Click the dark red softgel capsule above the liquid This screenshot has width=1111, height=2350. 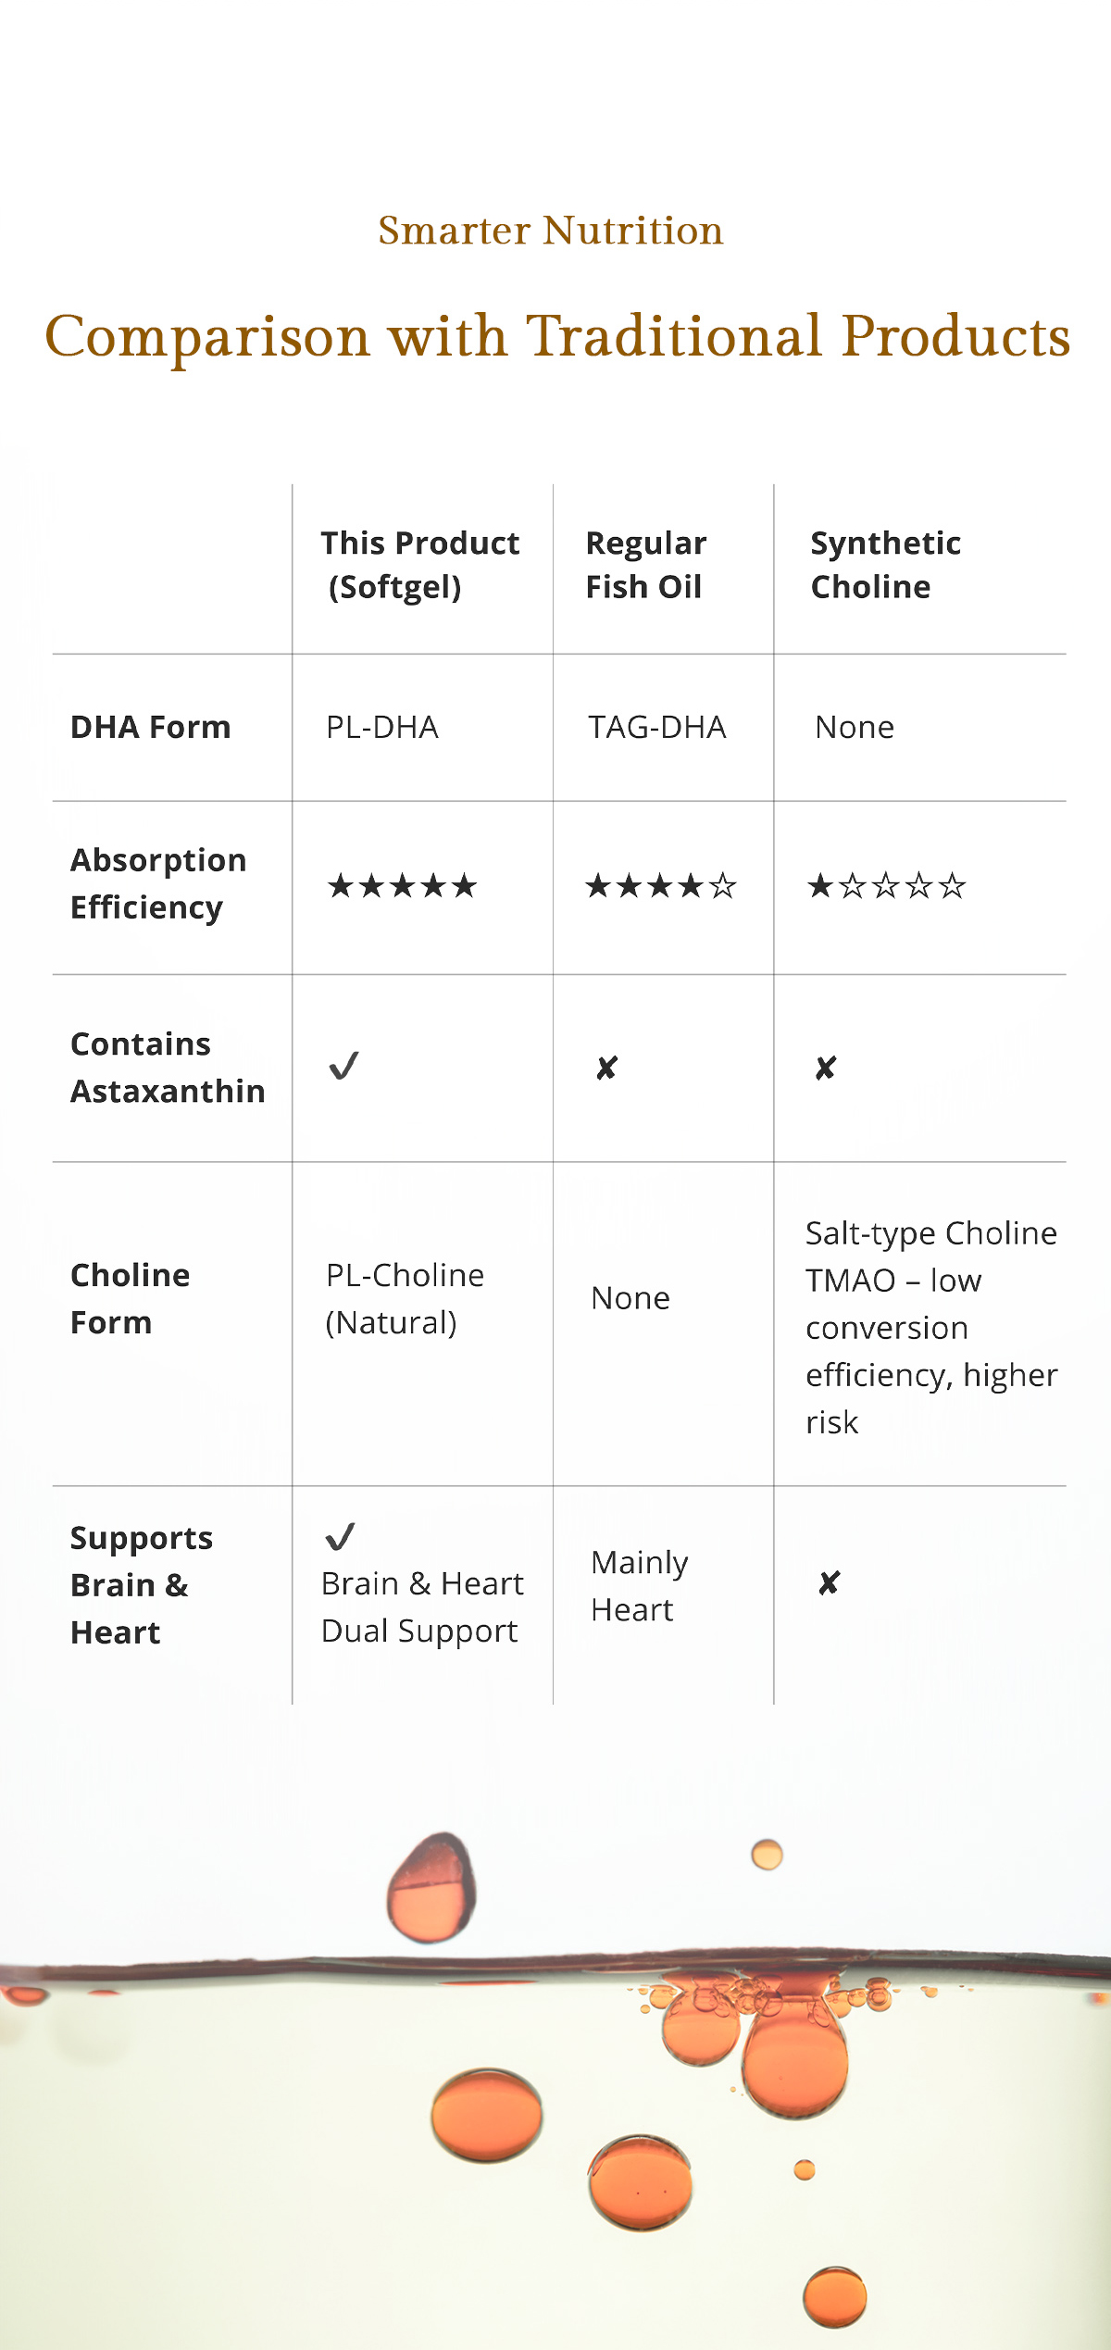(x=431, y=1887)
